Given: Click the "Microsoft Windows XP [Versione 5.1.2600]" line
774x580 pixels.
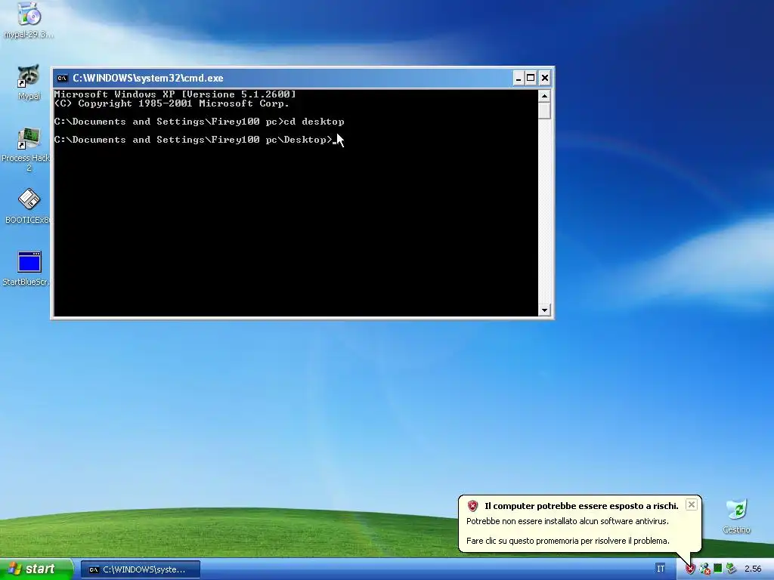Looking at the screenshot, I should point(175,94).
